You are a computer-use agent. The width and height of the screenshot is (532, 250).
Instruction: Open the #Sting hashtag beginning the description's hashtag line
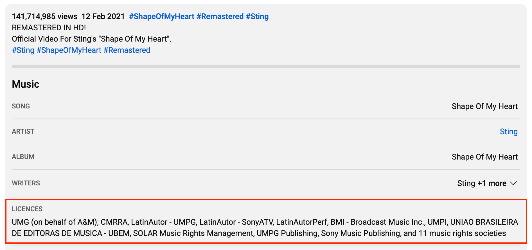click(x=23, y=50)
